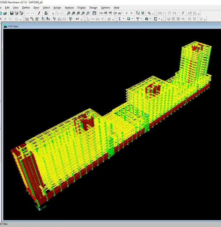Click the pencil Refresh Window icon
221x227 pixels.
(x=39, y=13)
